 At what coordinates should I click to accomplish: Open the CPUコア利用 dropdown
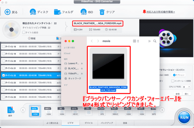pos(187,87)
